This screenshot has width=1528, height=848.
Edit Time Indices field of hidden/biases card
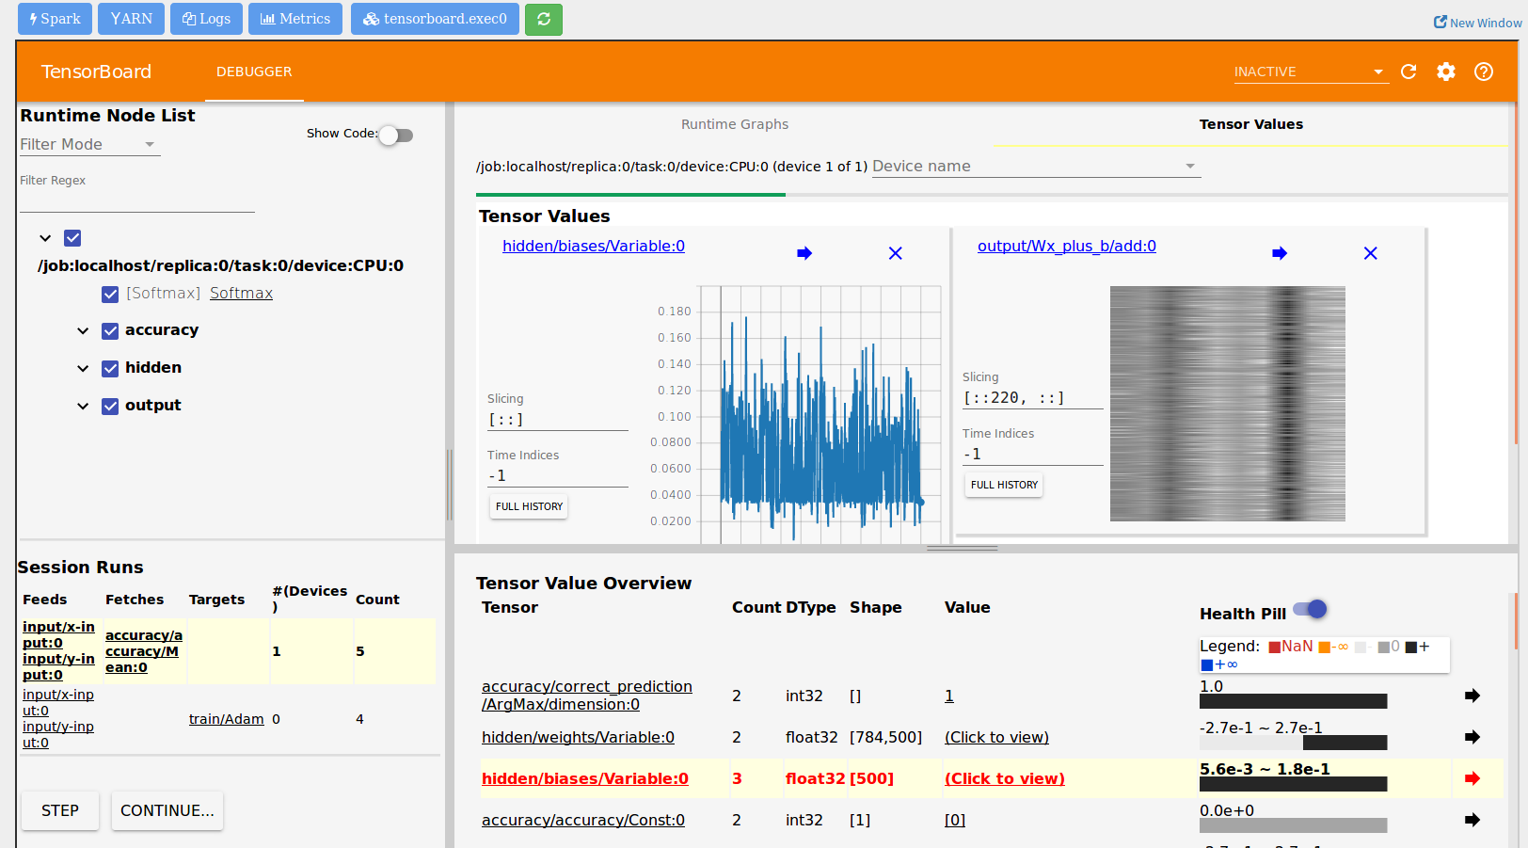click(x=557, y=476)
